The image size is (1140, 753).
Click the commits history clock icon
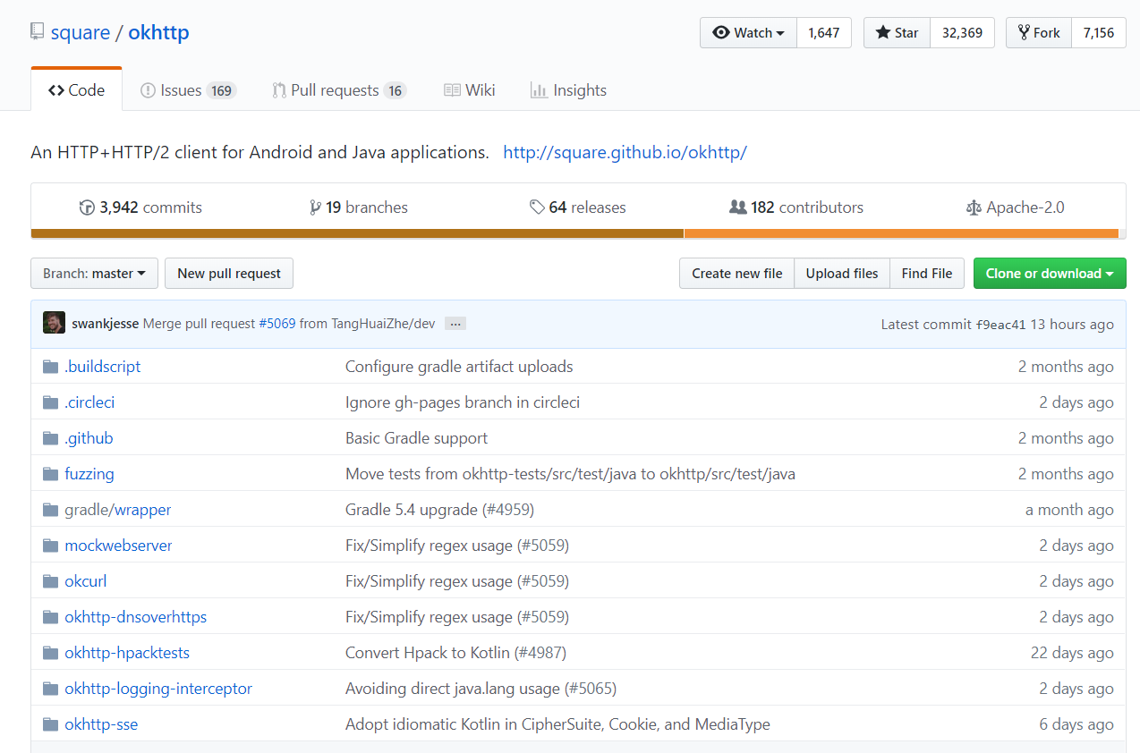click(x=87, y=207)
